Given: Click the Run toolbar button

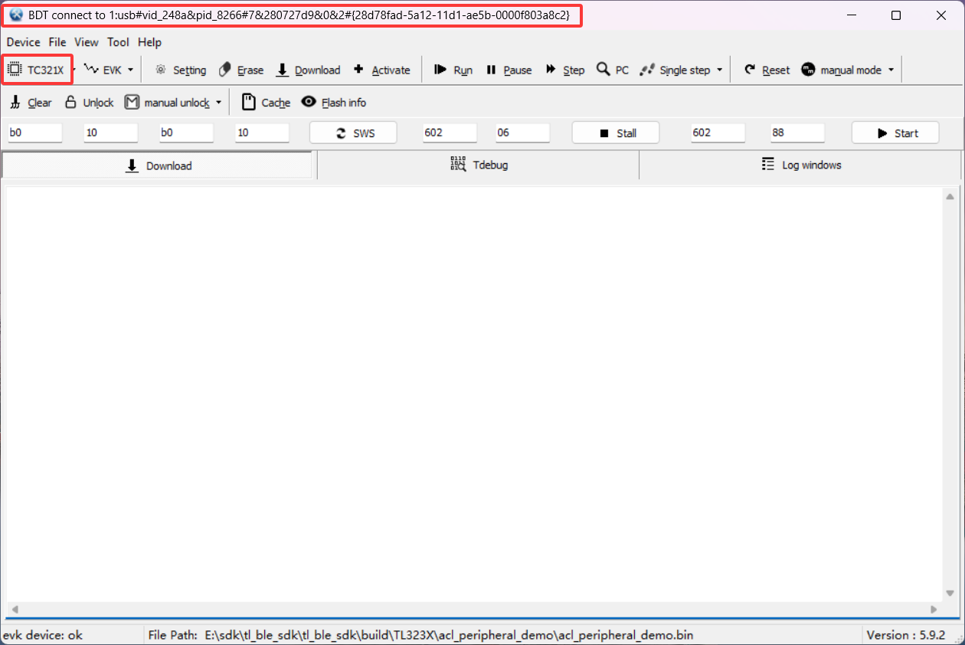Looking at the screenshot, I should (x=453, y=70).
